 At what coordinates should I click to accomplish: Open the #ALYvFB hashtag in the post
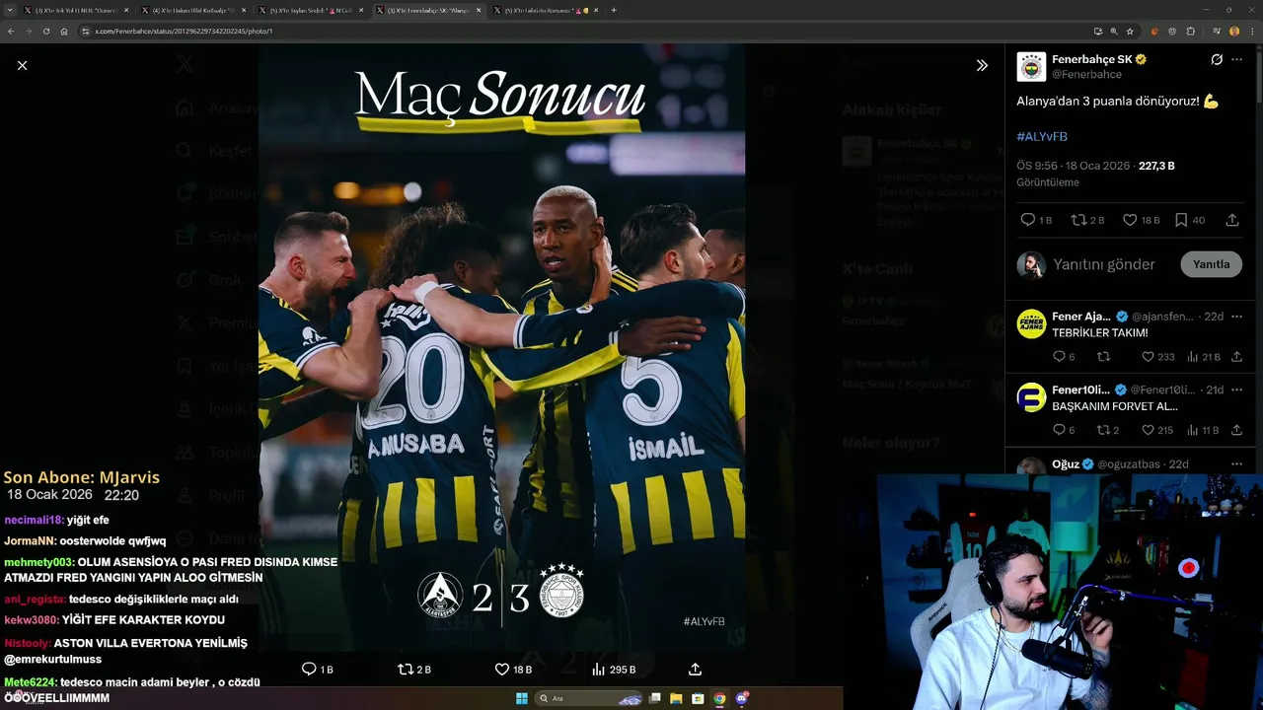tap(1042, 136)
